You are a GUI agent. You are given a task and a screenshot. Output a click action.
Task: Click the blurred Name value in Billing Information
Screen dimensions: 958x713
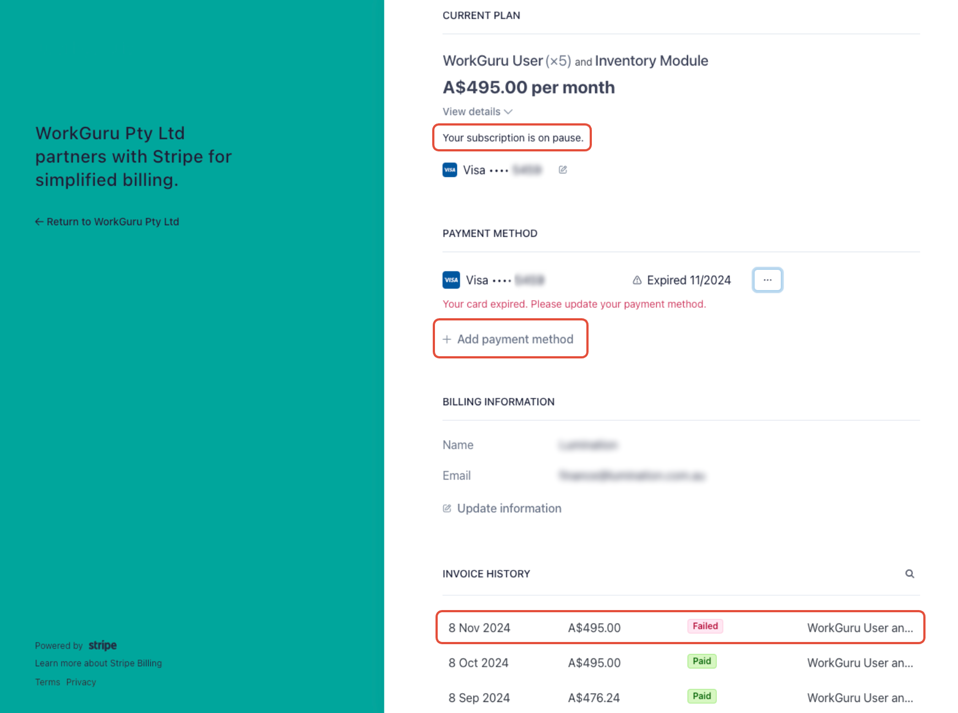(x=588, y=445)
